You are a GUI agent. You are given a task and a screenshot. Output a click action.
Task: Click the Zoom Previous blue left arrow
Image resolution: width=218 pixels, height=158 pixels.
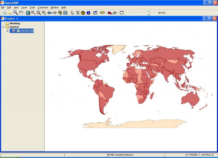pos(49,13)
